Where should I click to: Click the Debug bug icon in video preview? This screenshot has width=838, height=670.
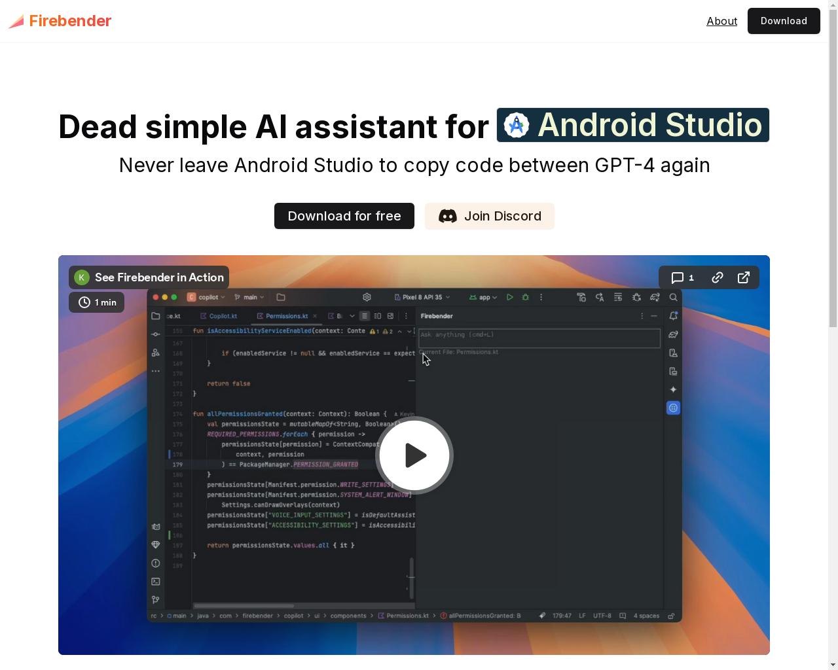pos(525,297)
